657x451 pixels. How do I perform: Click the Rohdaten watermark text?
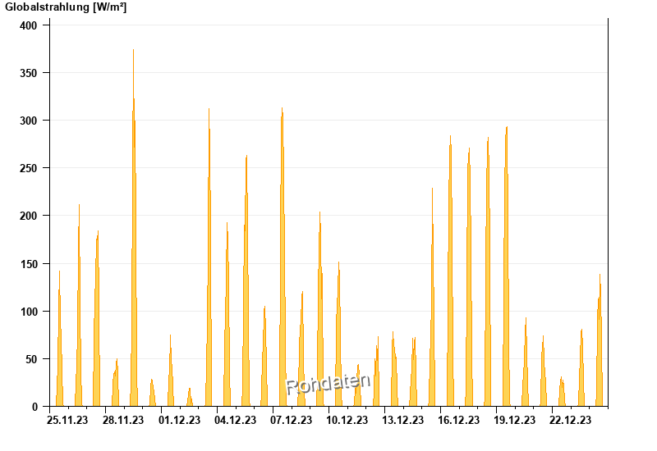coord(328,383)
